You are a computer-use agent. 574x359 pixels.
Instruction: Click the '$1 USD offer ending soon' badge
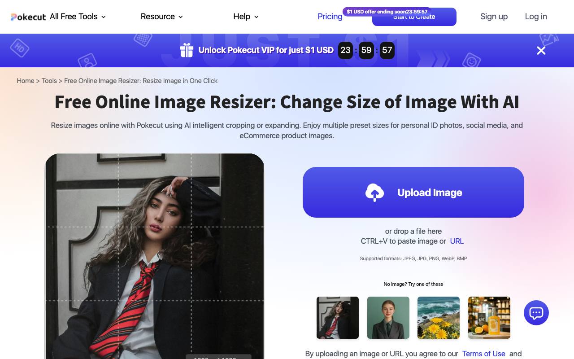click(x=387, y=12)
